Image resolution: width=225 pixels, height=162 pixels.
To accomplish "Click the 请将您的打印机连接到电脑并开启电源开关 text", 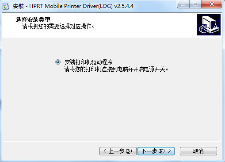I will (x=116, y=69).
